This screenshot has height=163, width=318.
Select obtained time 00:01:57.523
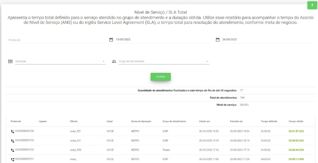pos(296,131)
